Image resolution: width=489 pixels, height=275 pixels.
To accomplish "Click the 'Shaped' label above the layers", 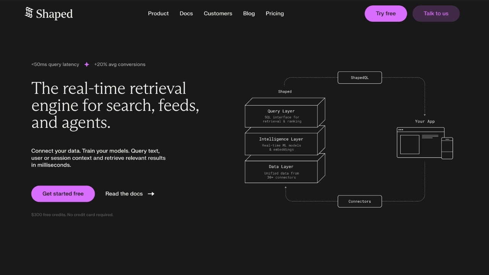I will [285, 92].
